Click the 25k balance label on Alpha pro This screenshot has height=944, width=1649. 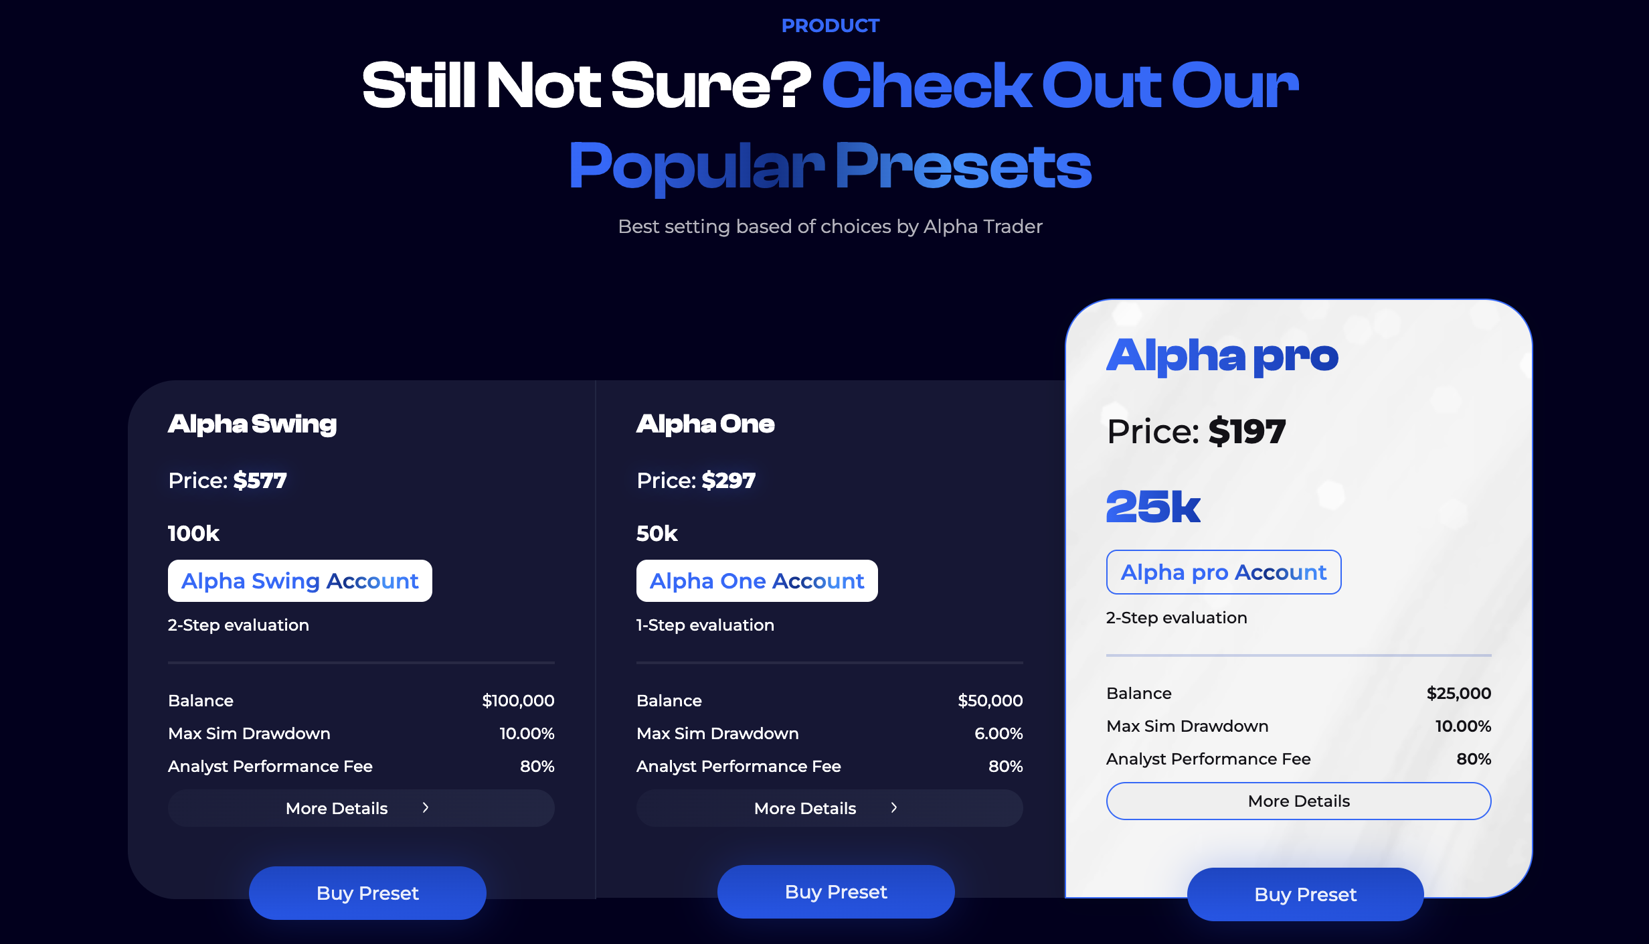1153,507
